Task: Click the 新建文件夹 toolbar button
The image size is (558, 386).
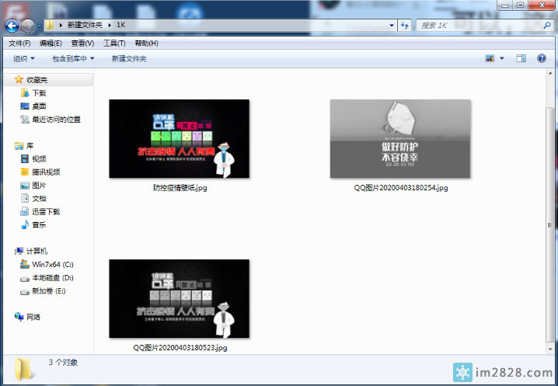Action: coord(128,58)
